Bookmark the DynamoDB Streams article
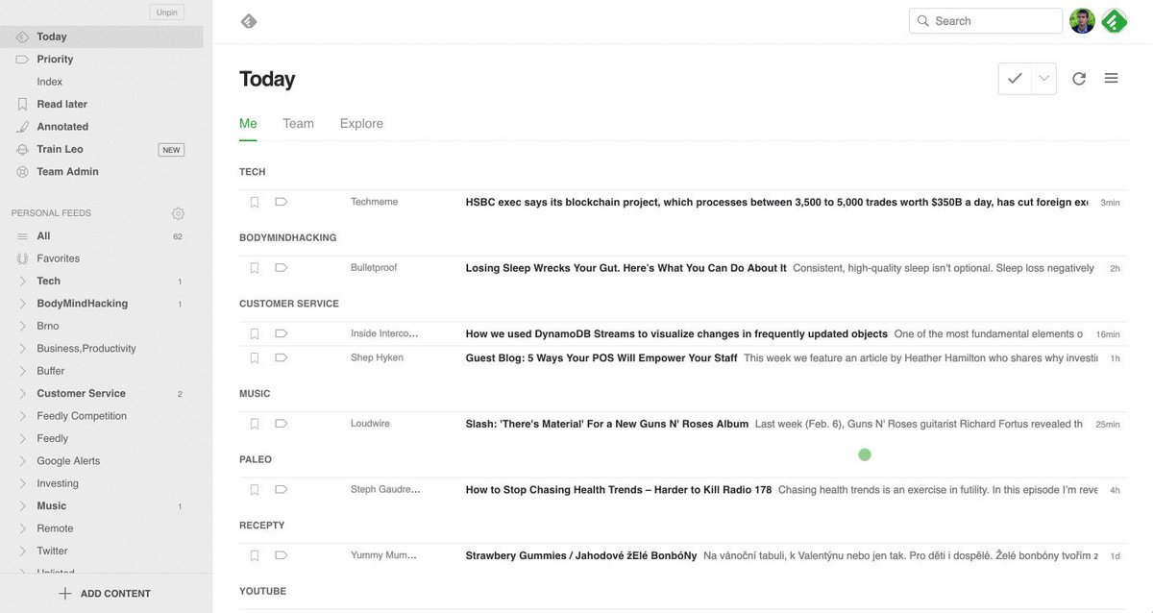The image size is (1153, 613). (255, 333)
